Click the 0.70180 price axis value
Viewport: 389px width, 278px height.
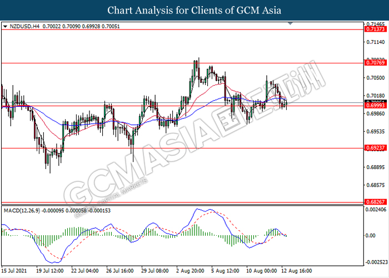(376, 96)
